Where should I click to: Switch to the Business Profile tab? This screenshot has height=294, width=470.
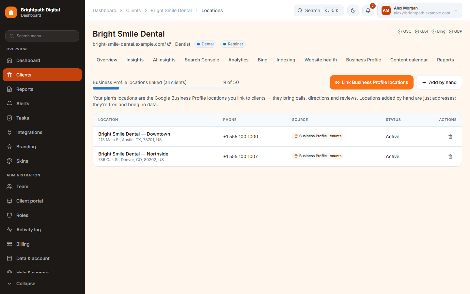point(363,60)
